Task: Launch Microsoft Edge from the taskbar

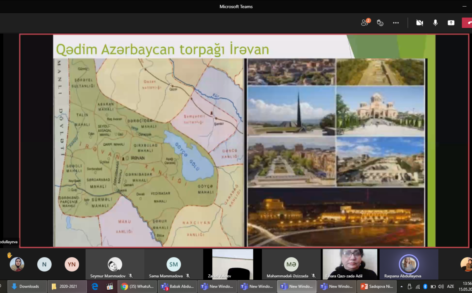Action: pyautogui.click(x=95, y=286)
